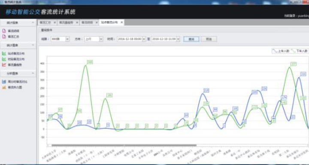Toggle 下车人数 green series in legend

click(x=299, y=51)
